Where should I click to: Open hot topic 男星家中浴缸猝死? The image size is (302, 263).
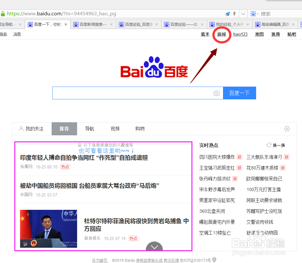click(217, 200)
